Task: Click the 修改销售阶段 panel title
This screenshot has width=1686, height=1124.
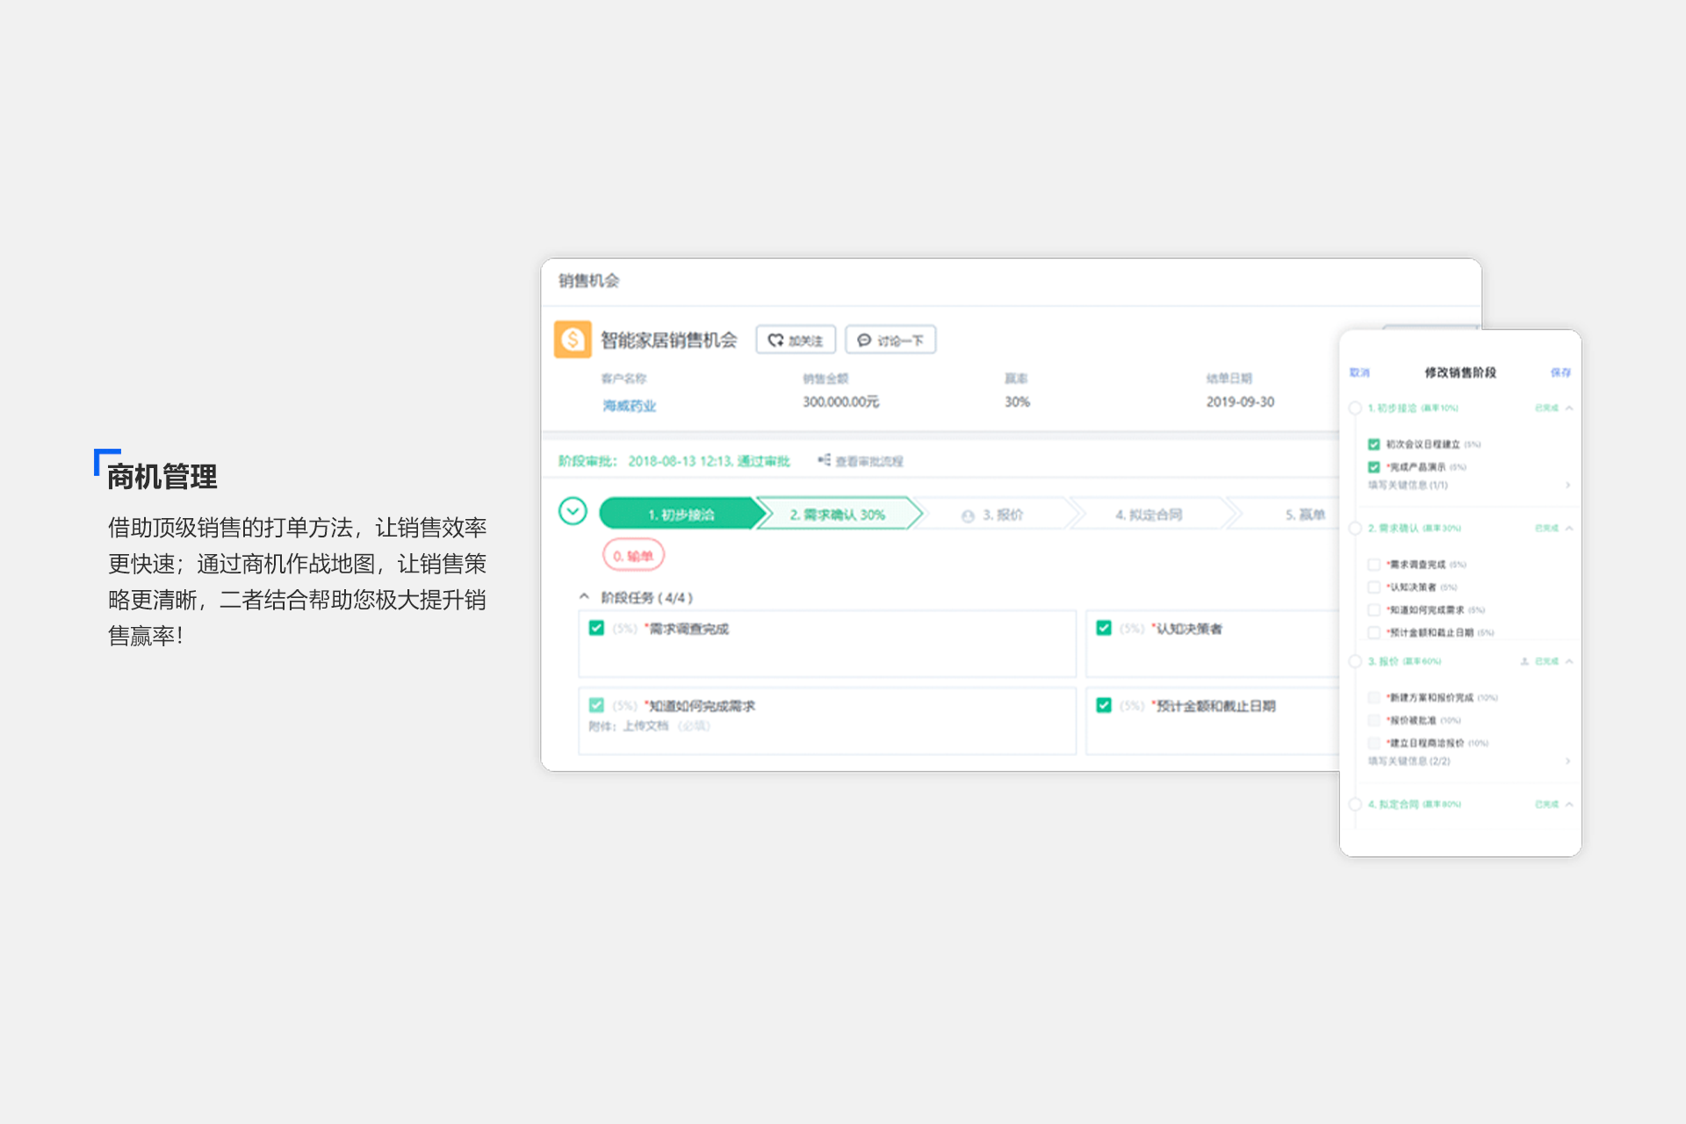Action: pos(1460,372)
